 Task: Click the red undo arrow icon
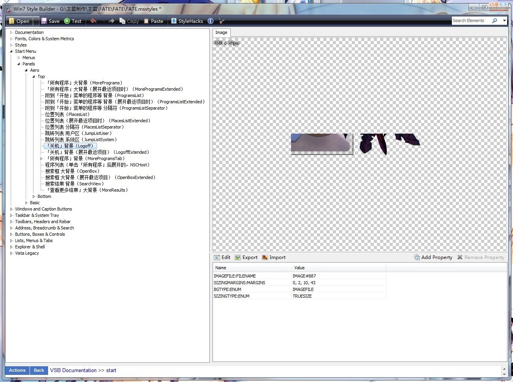(x=93, y=21)
